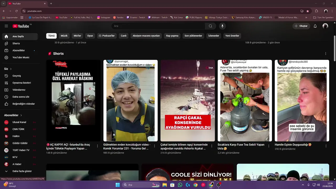Close the YouTube browser tab
Viewport: 336px width, 189px height.
coord(45,4)
